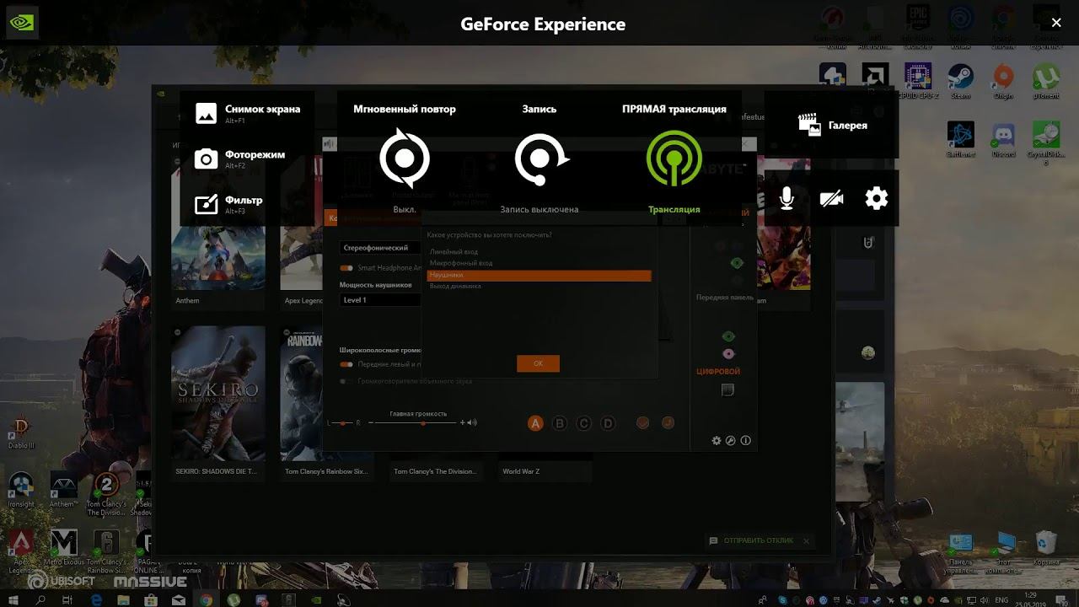Click Tom Clancy's The Division game title
This screenshot has height=607, width=1079.
[x=435, y=471]
